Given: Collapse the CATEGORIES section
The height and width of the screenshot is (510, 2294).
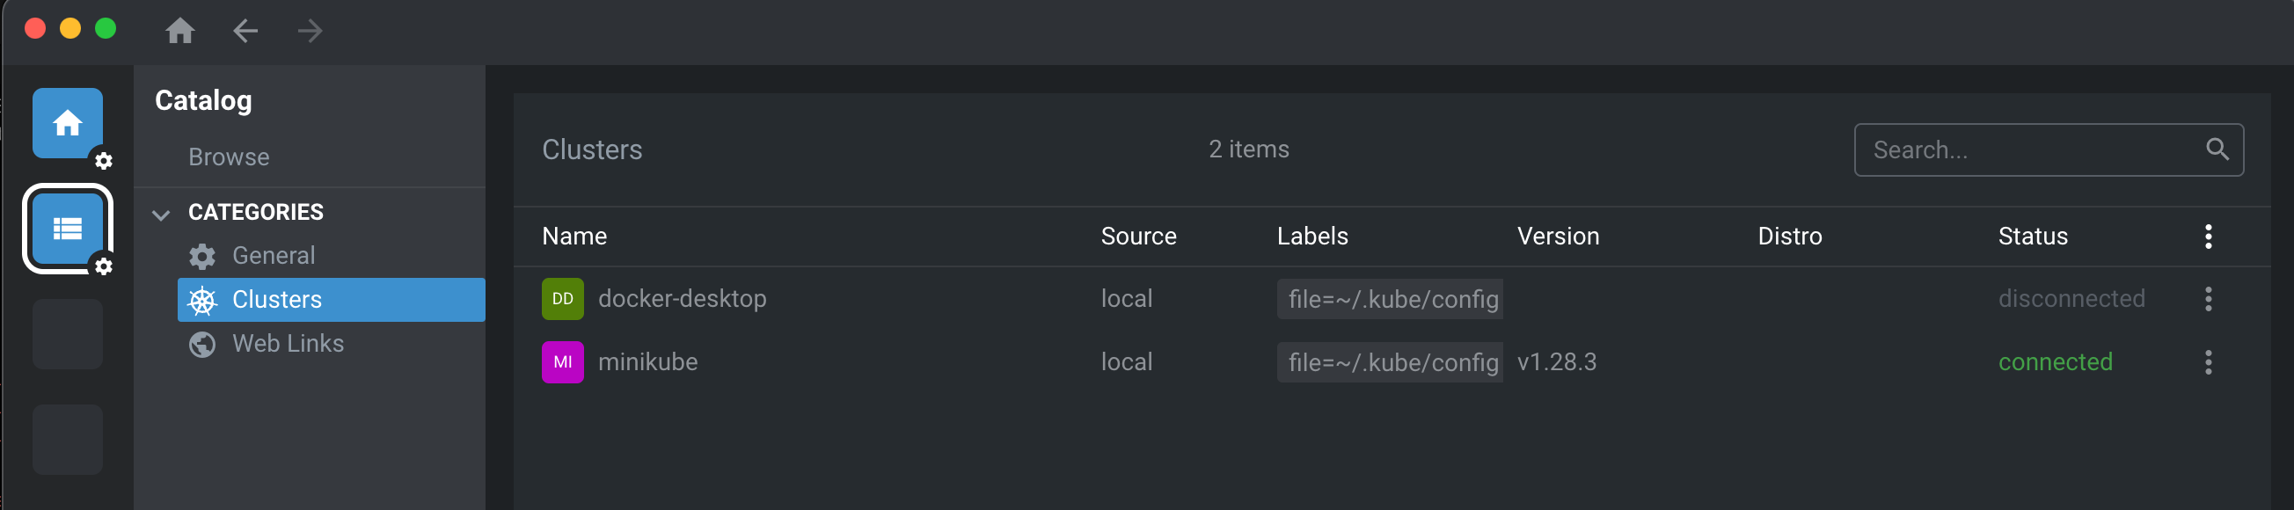Looking at the screenshot, I should tap(161, 214).
